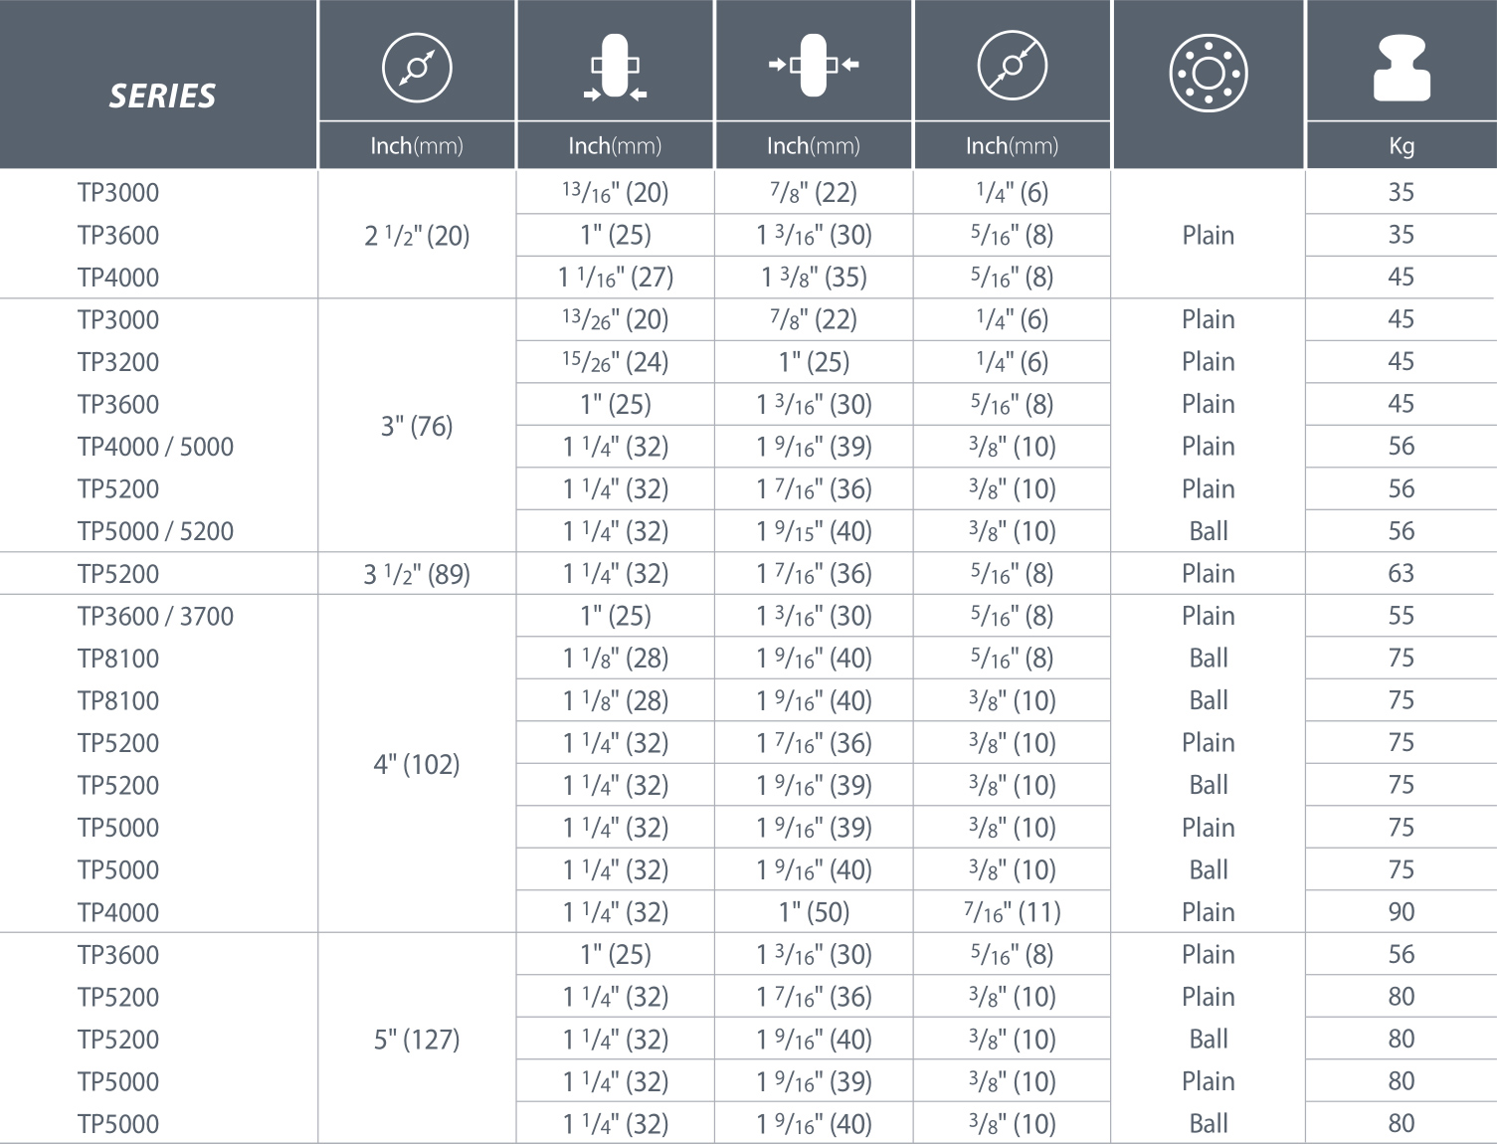Image resolution: width=1497 pixels, height=1144 pixels.
Task: Click the tread width icon
Action: point(615,67)
